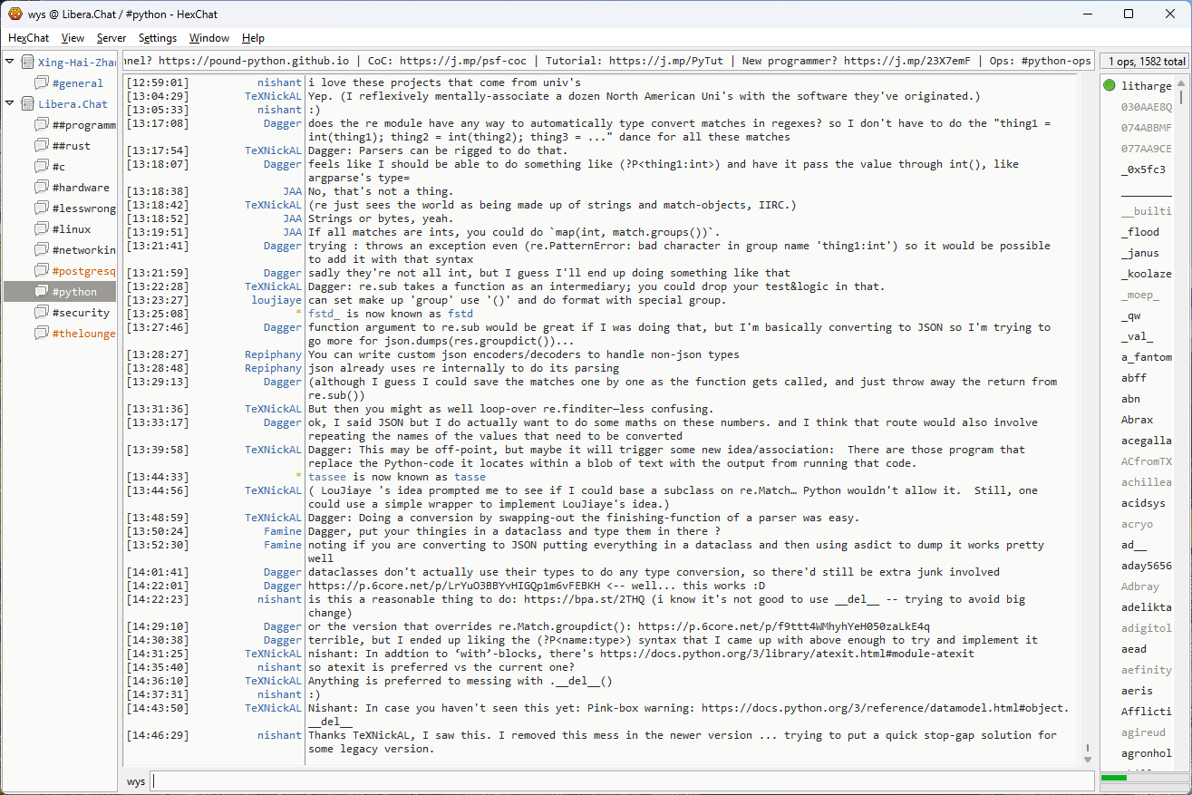Click the Libera.Chat server network icon

(27, 104)
